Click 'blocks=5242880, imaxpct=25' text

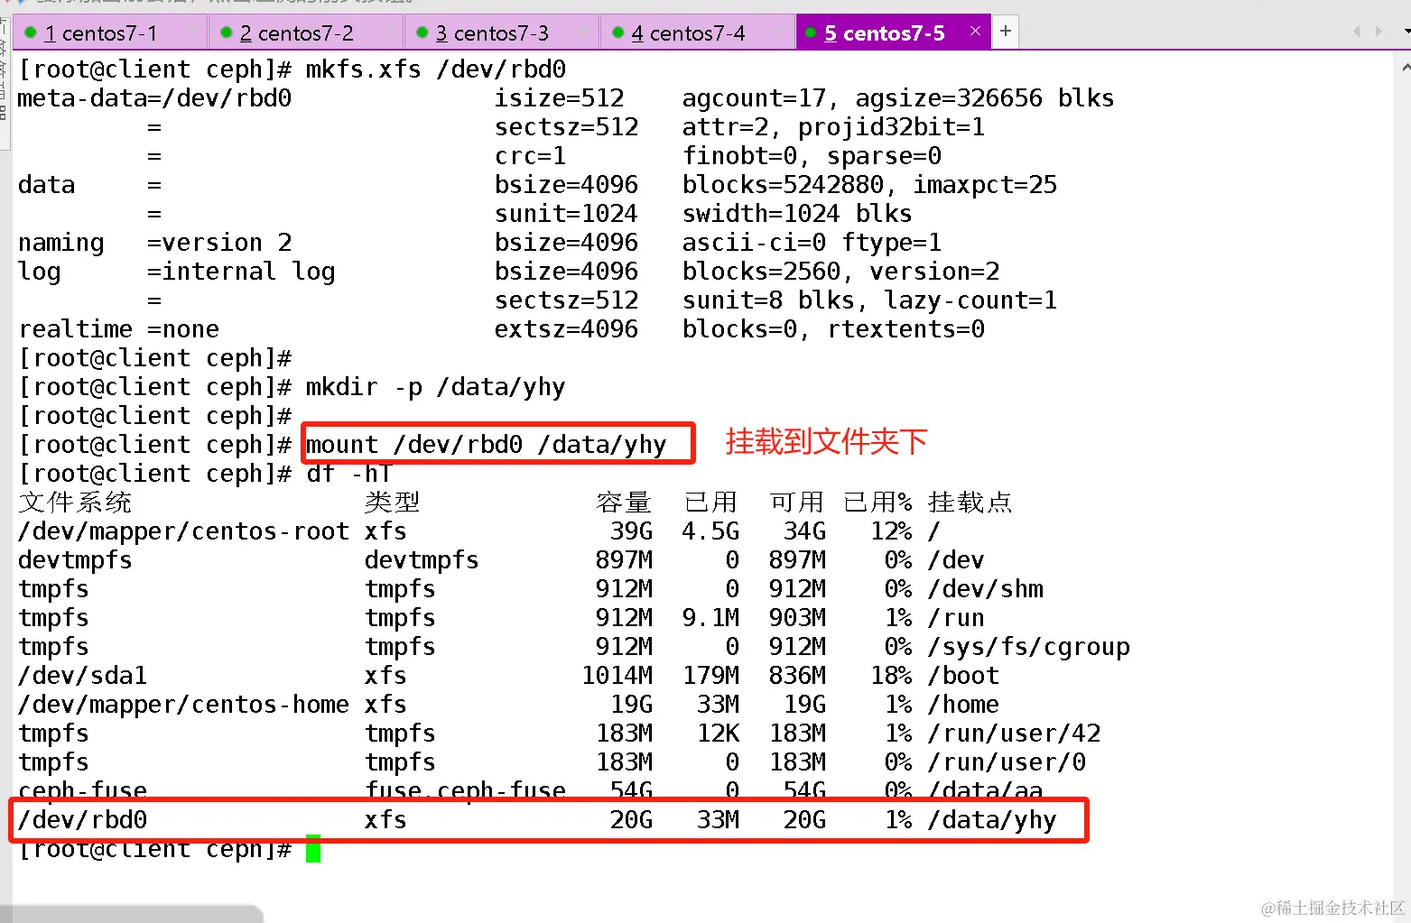pyautogui.click(x=869, y=185)
